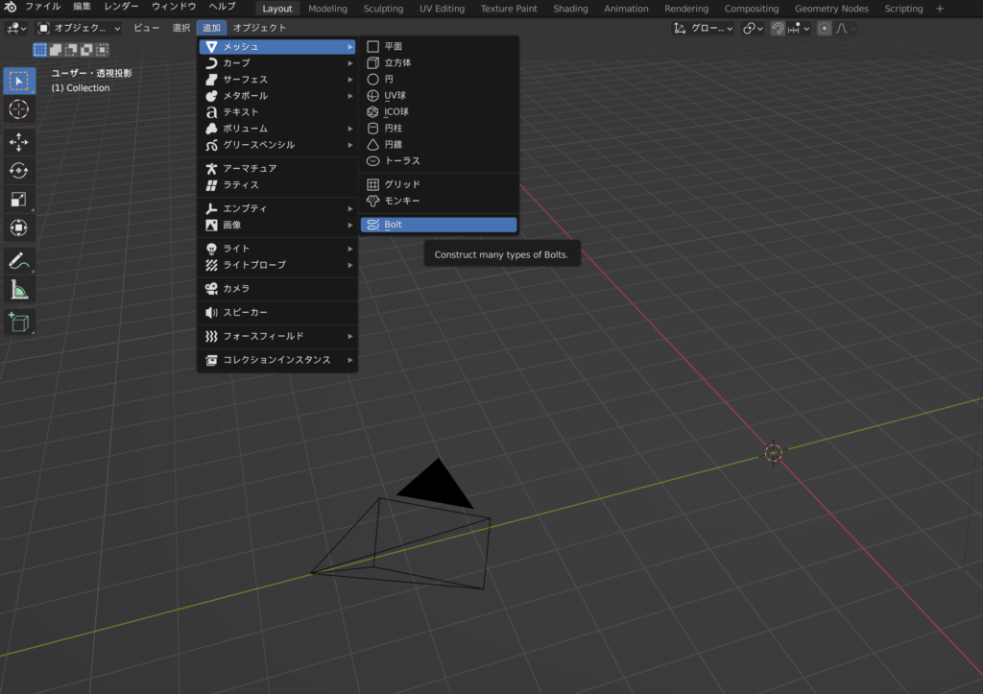This screenshot has height=694, width=983.
Task: Open transform orientation dropdown
Action: point(704,28)
